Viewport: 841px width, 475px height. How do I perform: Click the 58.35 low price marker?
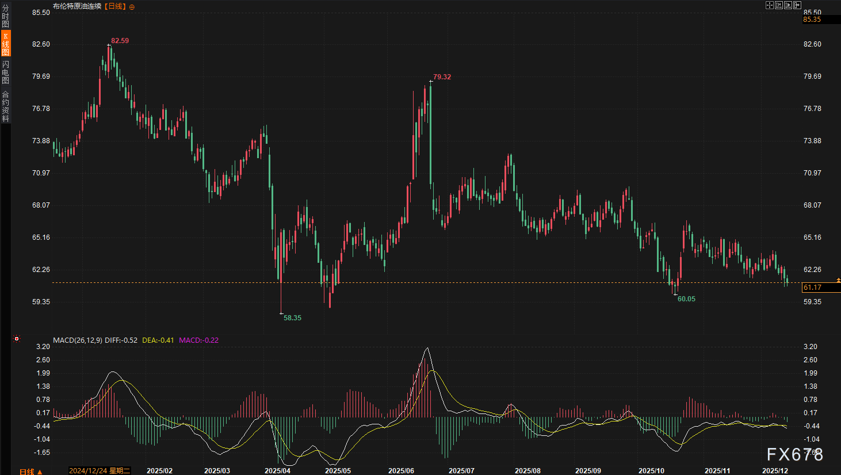[x=292, y=318]
